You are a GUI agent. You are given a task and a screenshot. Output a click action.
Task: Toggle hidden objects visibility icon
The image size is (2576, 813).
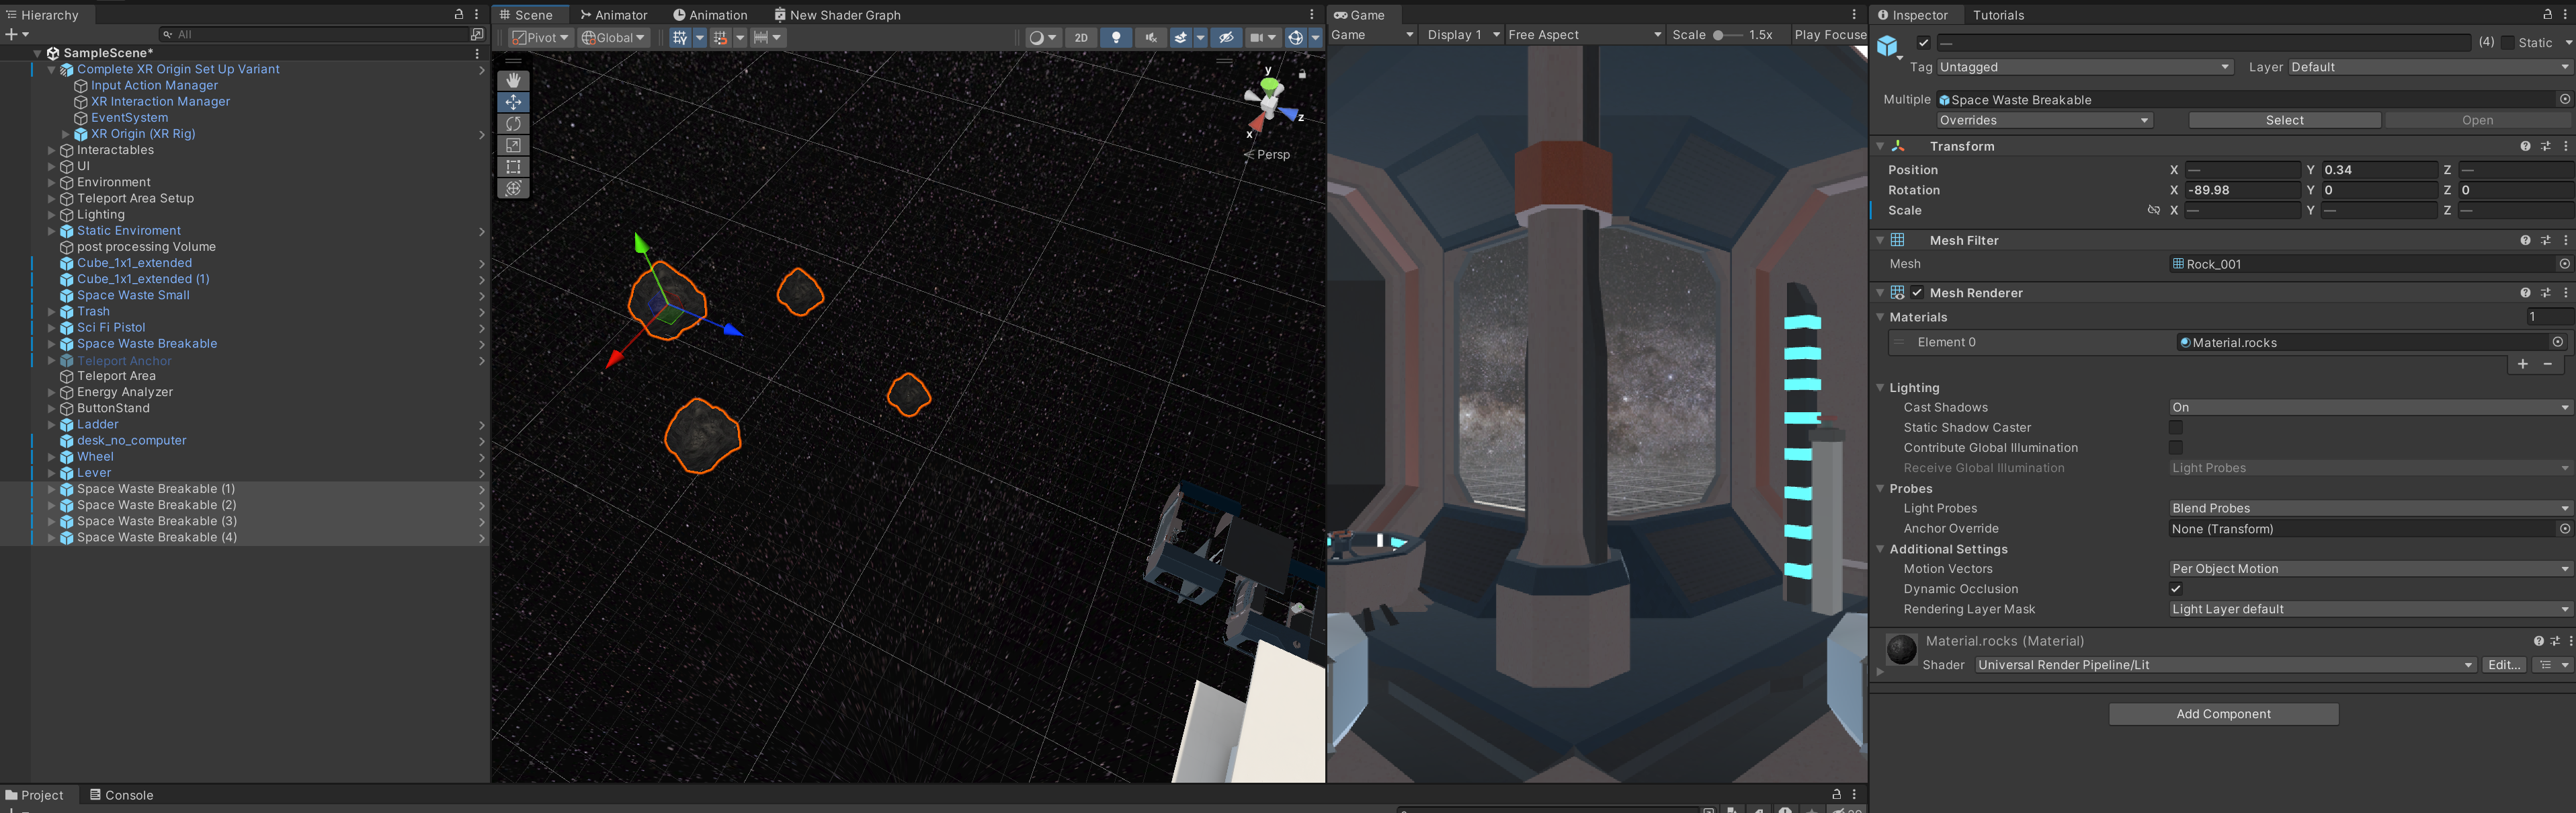tap(1226, 38)
